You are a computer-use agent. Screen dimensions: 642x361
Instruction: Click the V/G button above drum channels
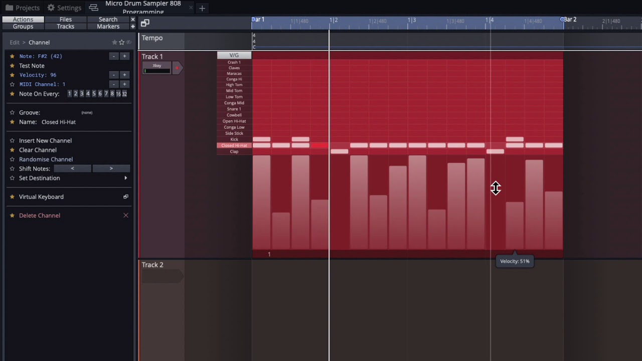234,55
